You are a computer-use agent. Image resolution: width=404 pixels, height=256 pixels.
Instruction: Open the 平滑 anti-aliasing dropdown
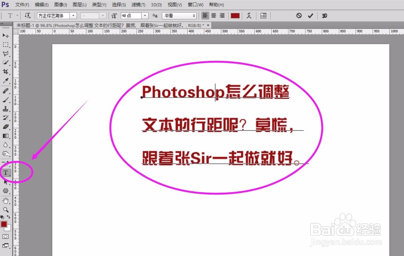tap(179, 16)
